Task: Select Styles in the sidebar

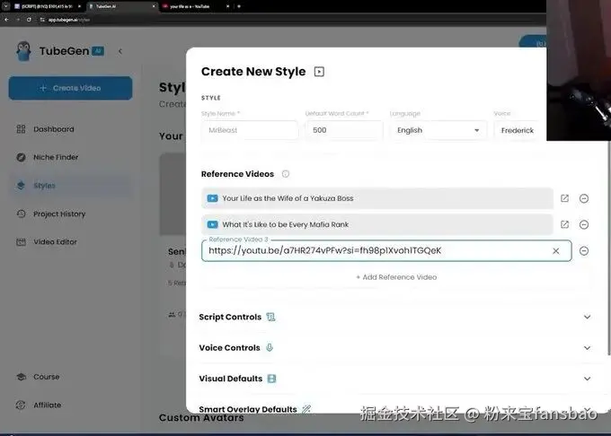Action: (70, 186)
